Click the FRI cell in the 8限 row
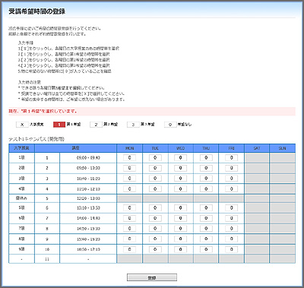 [x=231, y=239]
